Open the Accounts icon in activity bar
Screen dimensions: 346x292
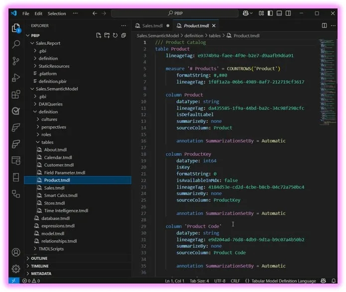[x=16, y=252]
